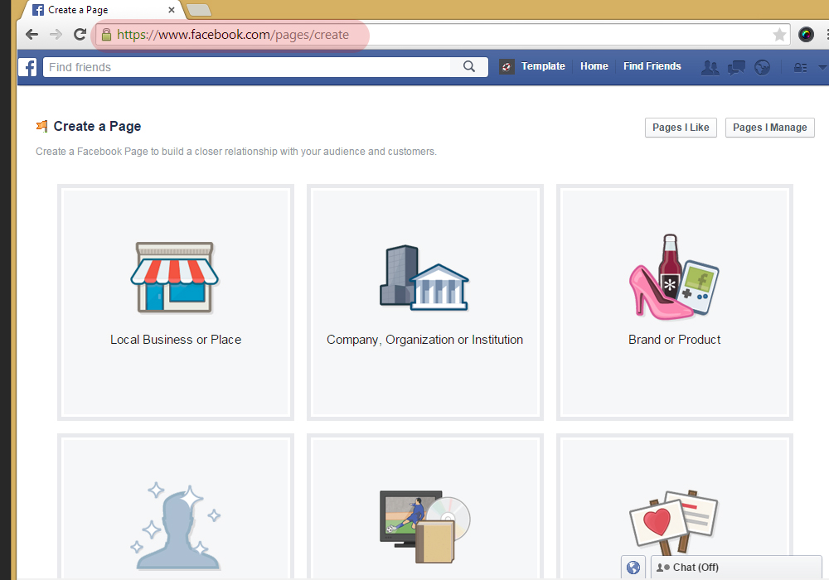Image resolution: width=829 pixels, height=580 pixels.
Task: Open notifications globe icon
Action: point(762,67)
